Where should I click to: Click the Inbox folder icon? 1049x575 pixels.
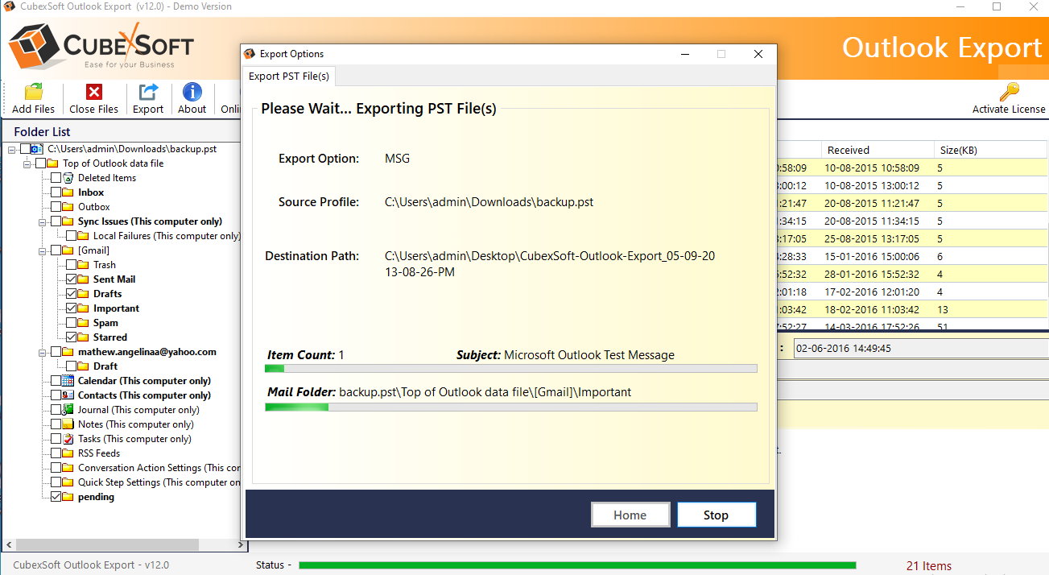tap(68, 192)
